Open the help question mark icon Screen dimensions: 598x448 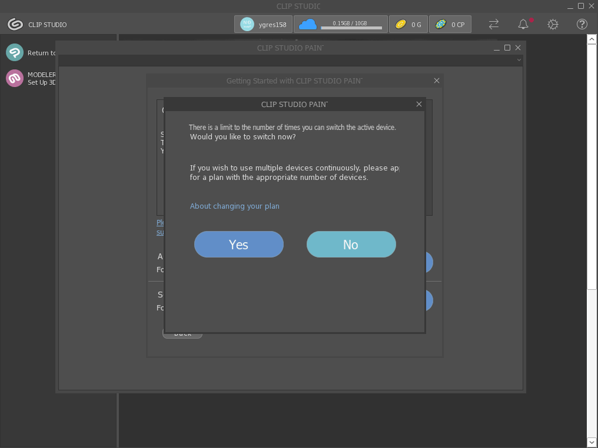[582, 24]
